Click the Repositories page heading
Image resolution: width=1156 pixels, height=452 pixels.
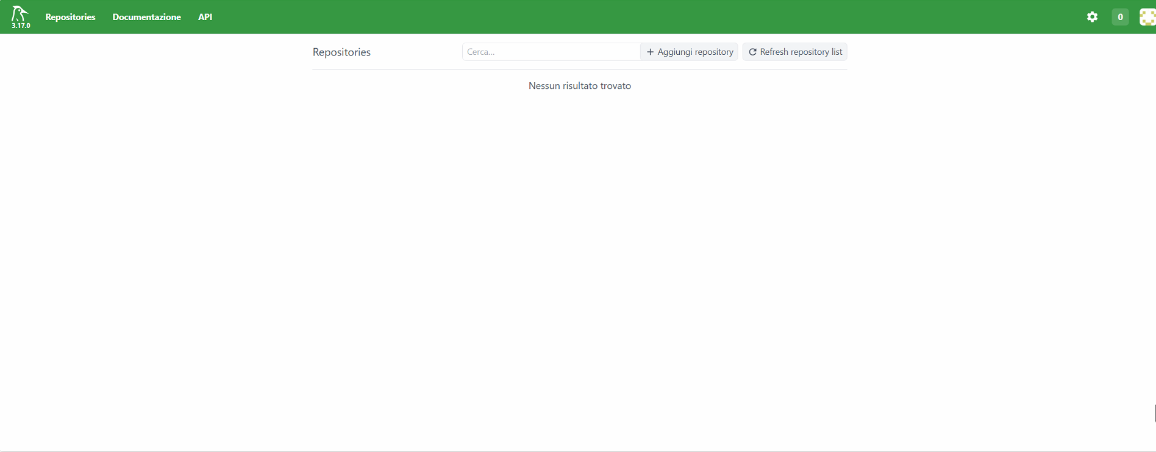coord(341,52)
